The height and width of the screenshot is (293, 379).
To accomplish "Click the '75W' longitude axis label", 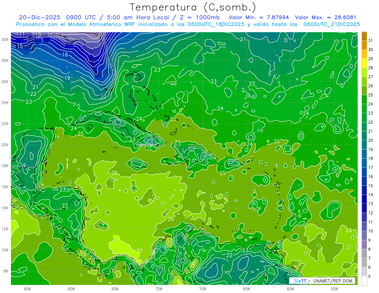I will tap(159, 289).
